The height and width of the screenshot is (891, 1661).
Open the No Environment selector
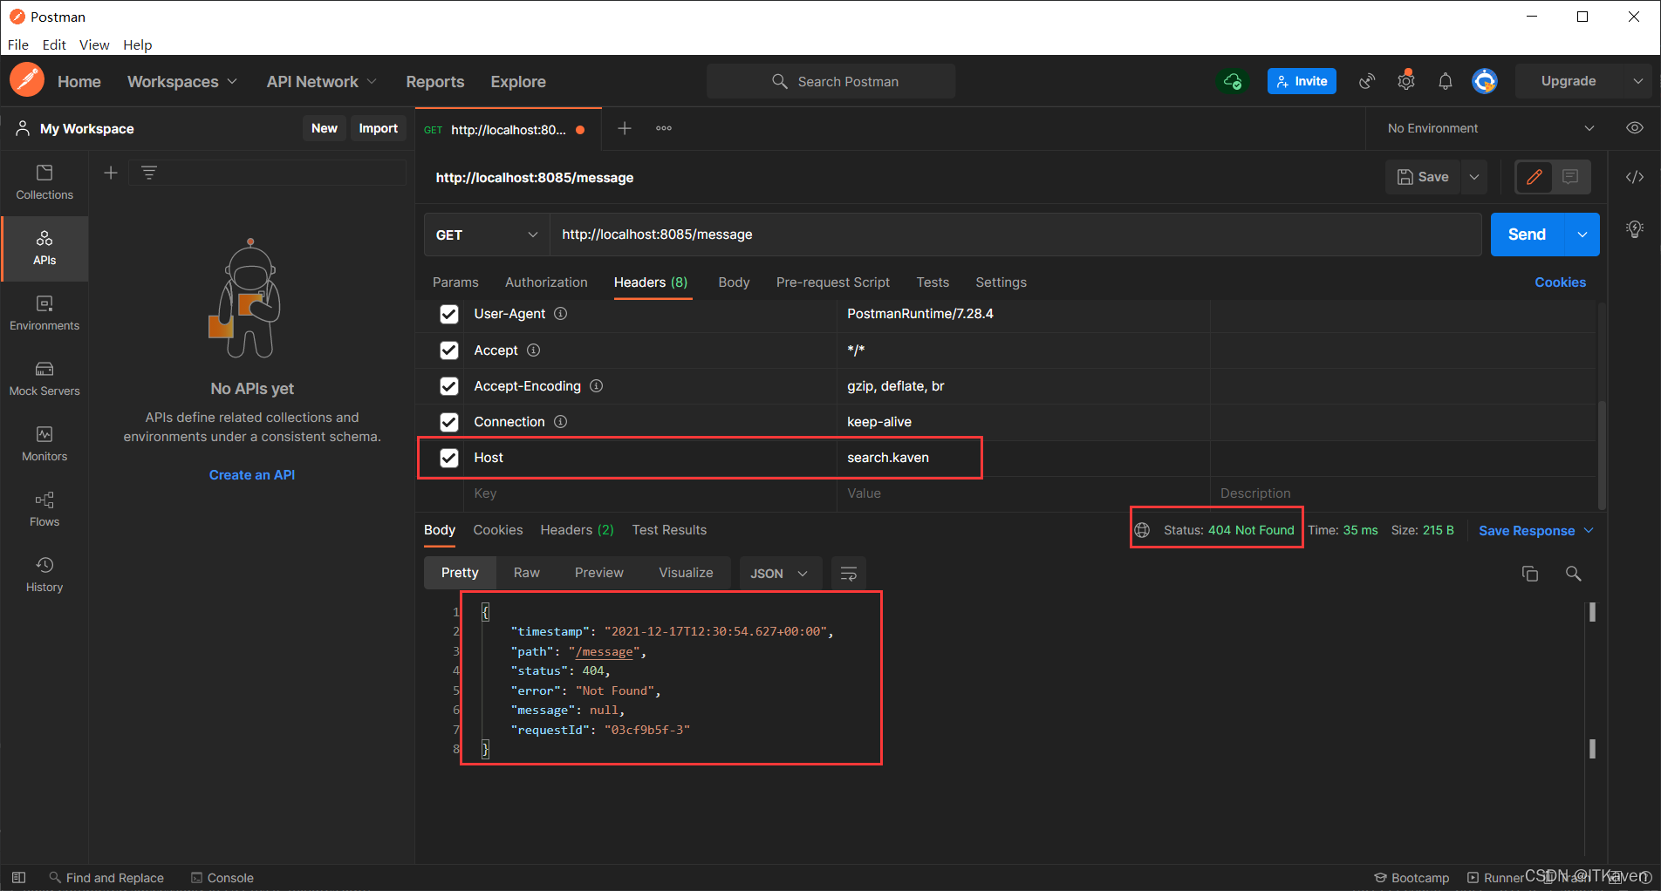point(1490,128)
